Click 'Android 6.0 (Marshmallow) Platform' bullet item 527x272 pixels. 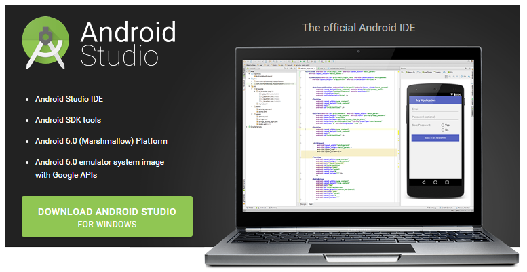101,141
